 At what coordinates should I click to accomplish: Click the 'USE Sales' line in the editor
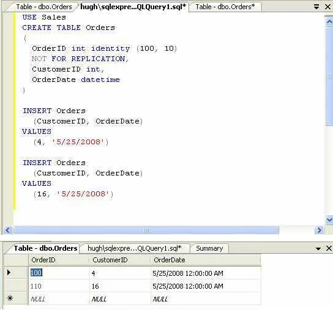coord(44,17)
